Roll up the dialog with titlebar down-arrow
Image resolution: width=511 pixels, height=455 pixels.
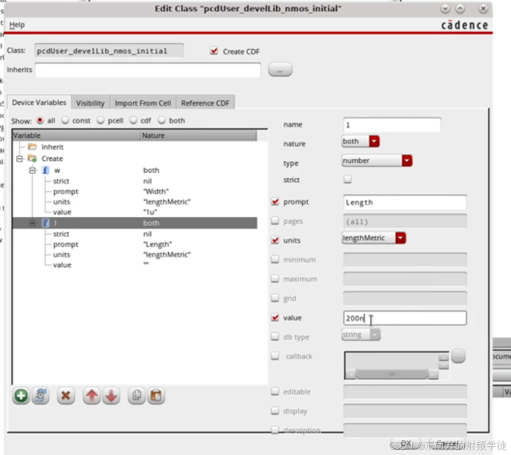point(445,9)
